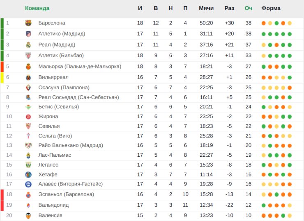Click Барселона's last form dot

290,23
